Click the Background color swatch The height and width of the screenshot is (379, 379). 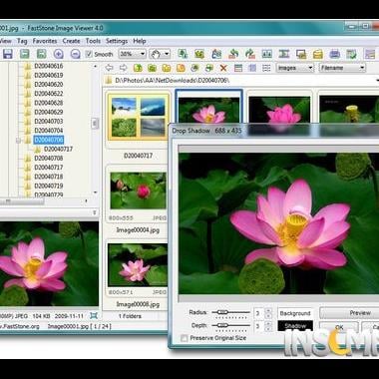coord(295,313)
